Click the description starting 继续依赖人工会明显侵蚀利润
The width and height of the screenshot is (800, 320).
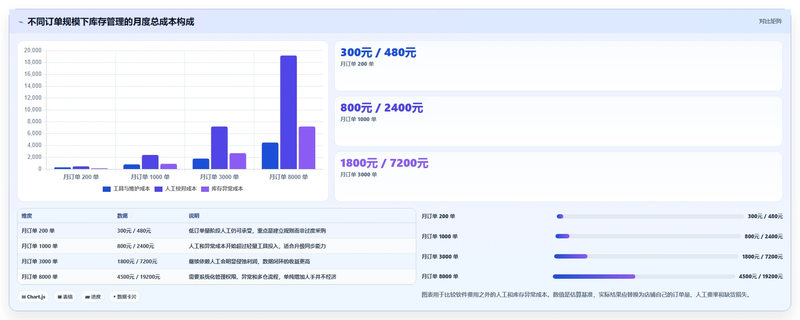coord(249,262)
